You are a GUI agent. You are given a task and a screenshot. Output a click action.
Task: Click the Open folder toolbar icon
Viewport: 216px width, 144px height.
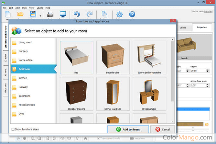coord(21,15)
